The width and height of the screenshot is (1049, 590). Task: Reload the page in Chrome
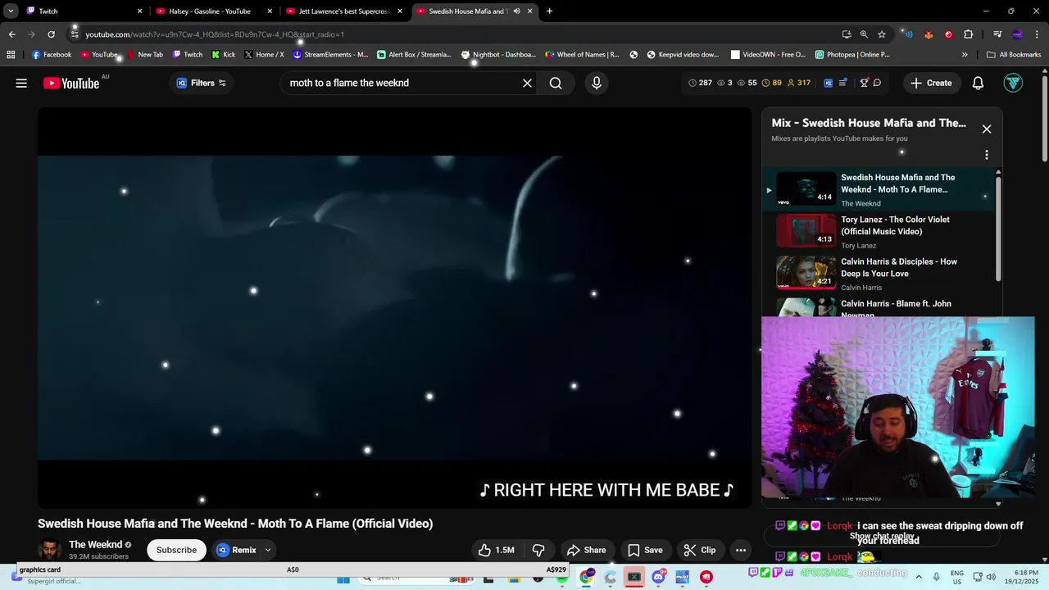tap(51, 34)
